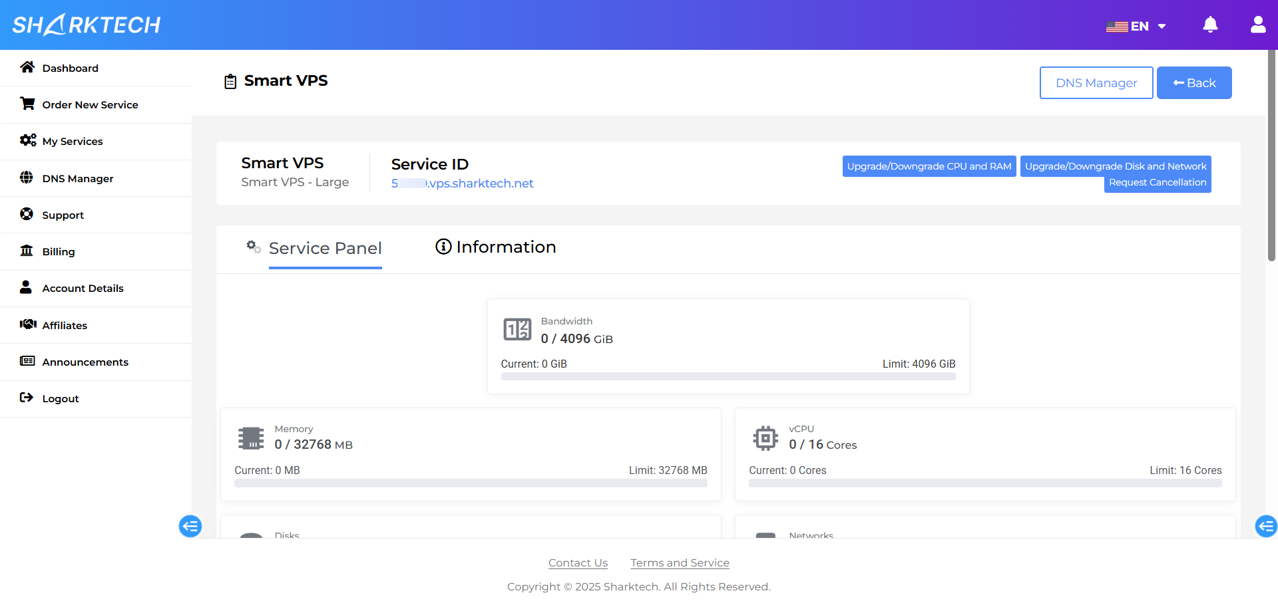
Task: Click the My Services gears icon
Action: (28, 140)
